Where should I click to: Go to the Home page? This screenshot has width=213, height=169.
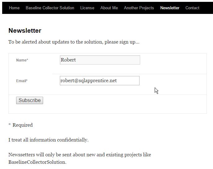(14, 8)
